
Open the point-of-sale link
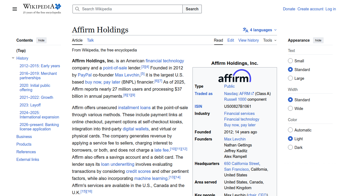[x=115, y=68]
